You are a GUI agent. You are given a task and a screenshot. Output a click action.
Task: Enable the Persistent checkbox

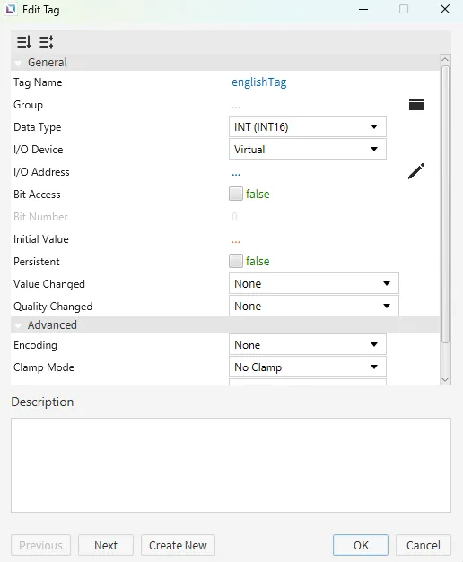(x=236, y=261)
